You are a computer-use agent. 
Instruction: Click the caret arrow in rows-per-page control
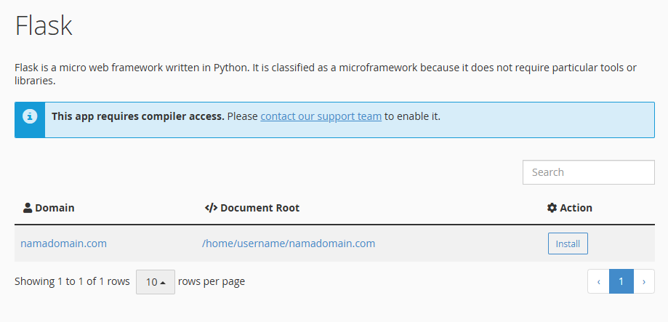(x=163, y=282)
